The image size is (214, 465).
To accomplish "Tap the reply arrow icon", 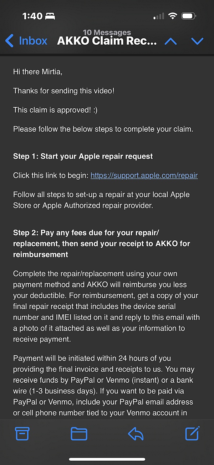I will [136, 434].
